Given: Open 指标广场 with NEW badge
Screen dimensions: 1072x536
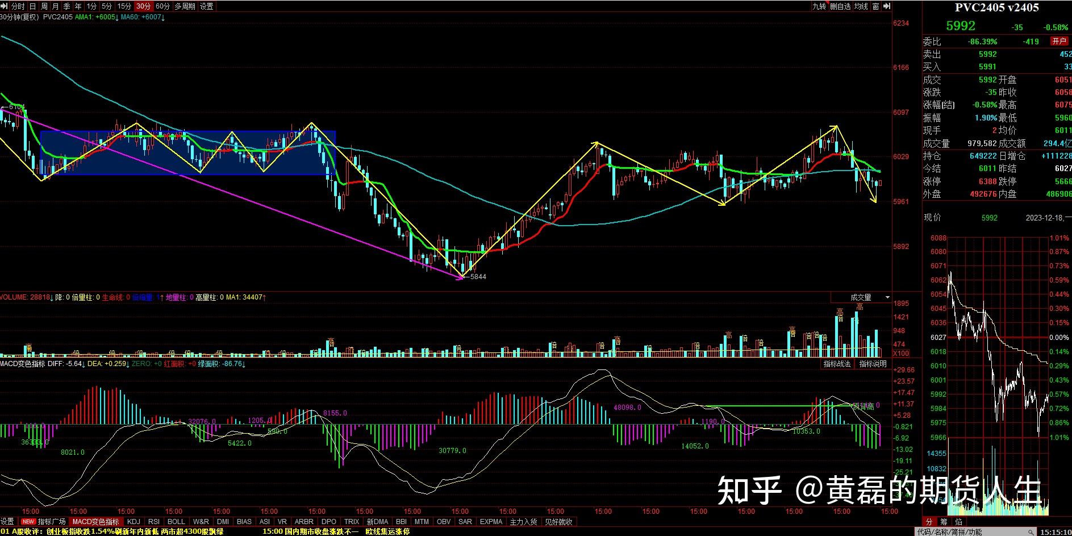Looking at the screenshot, I should [x=44, y=521].
